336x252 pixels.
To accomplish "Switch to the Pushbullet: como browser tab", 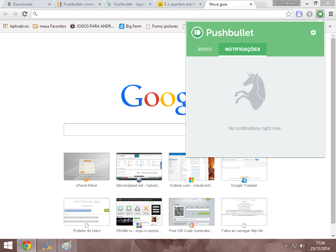I will (79, 4).
